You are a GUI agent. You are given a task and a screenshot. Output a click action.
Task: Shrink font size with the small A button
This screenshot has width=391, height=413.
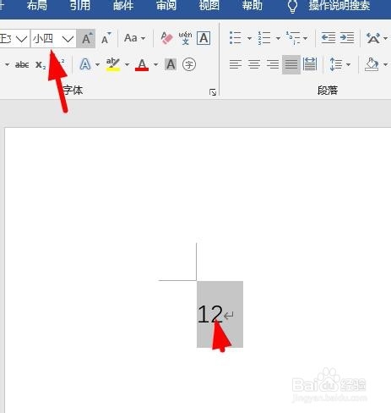(x=106, y=38)
